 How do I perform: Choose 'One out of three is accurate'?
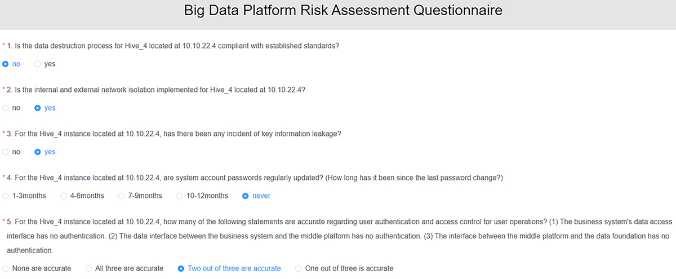344,268
